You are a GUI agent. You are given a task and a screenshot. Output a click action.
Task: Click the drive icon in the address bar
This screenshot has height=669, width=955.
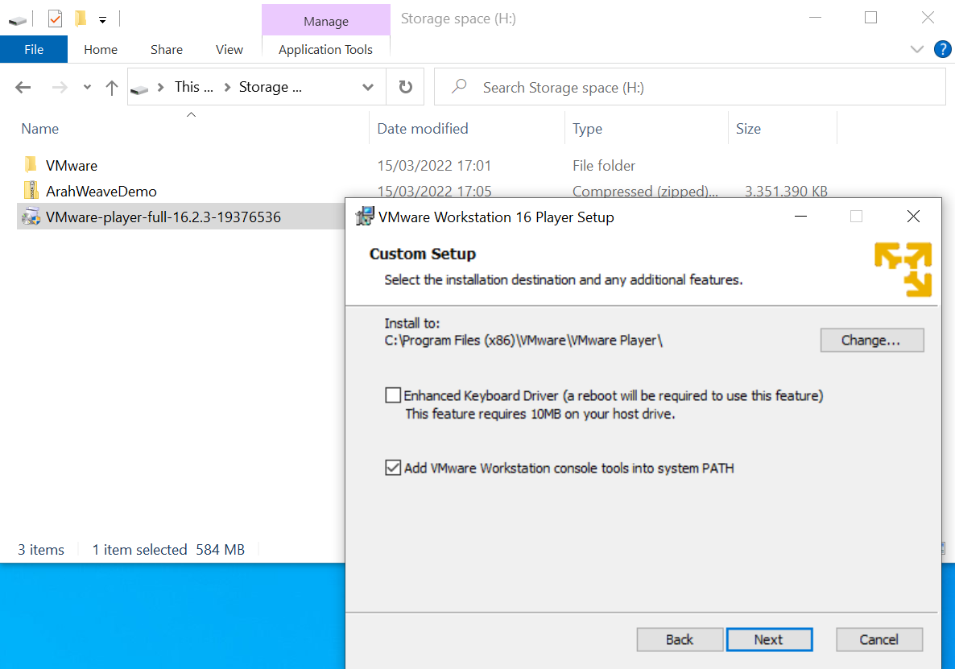(139, 89)
